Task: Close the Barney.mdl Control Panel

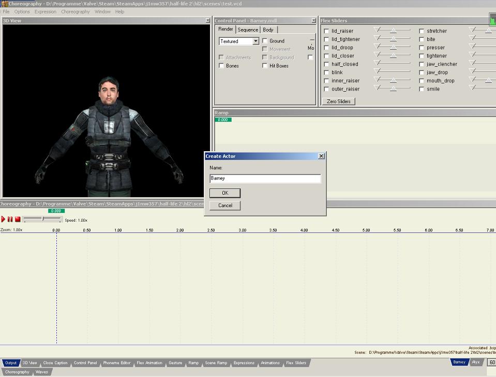Action: click(x=313, y=20)
